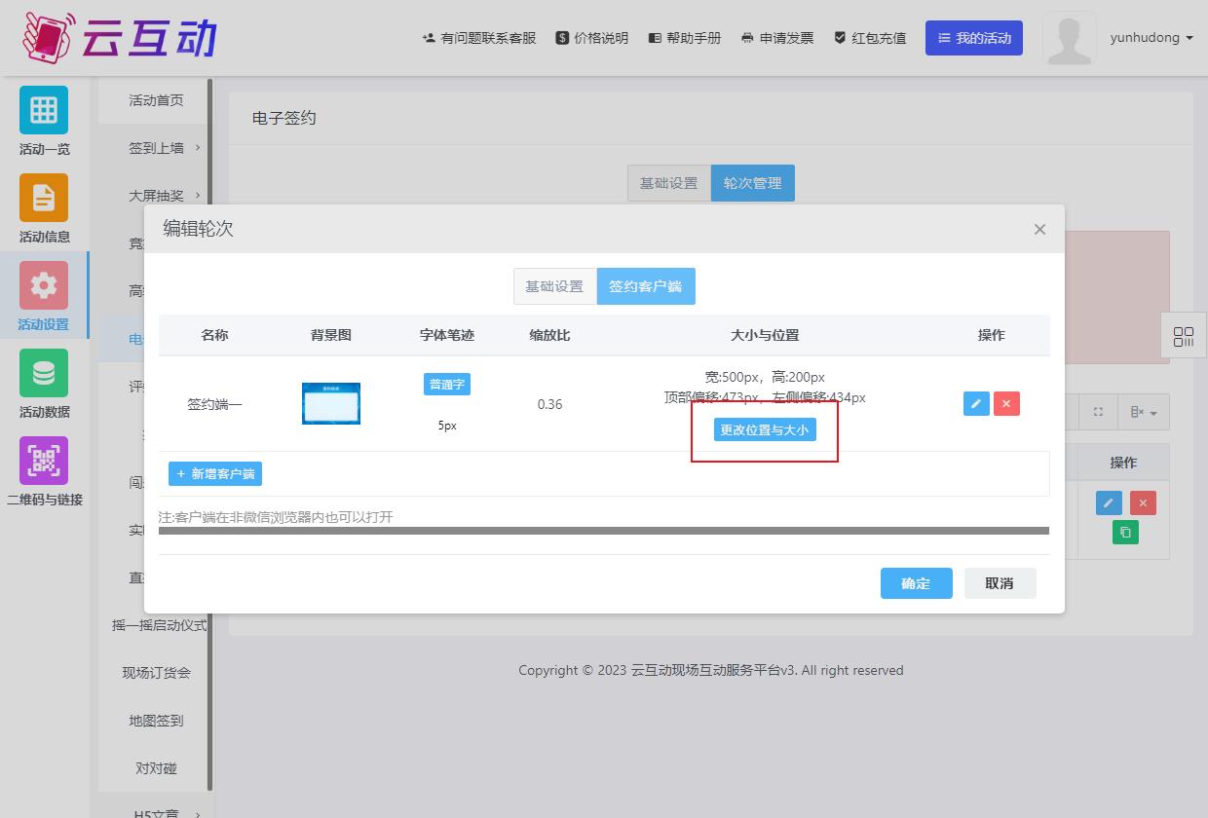Click the 云互动 logo
1208x818 pixels.
(x=119, y=37)
